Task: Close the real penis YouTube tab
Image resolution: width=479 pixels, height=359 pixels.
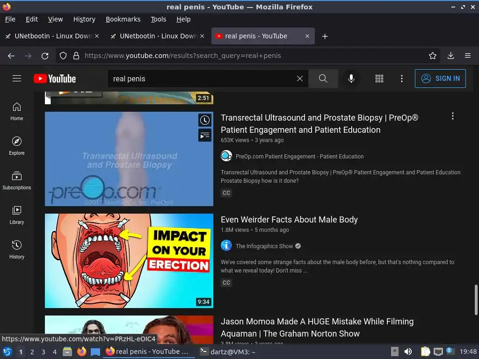Action: click(307, 36)
